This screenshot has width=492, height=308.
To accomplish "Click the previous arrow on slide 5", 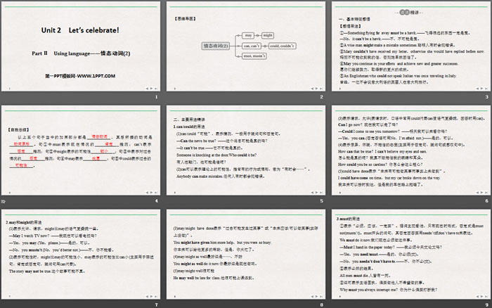I will coord(312,193).
